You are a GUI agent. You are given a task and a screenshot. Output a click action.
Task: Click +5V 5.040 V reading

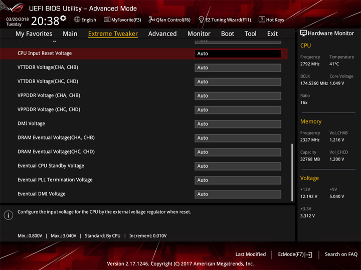point(337,196)
